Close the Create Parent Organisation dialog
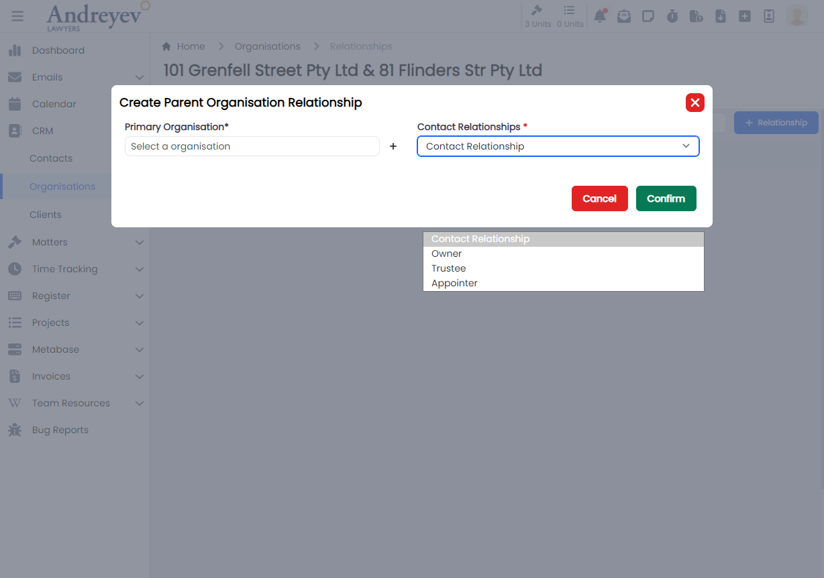Image resolution: width=824 pixels, height=578 pixels. click(x=694, y=103)
